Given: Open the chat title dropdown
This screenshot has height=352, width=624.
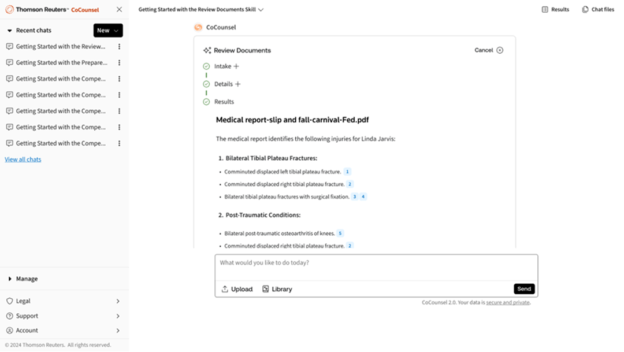Looking at the screenshot, I should [x=261, y=10].
